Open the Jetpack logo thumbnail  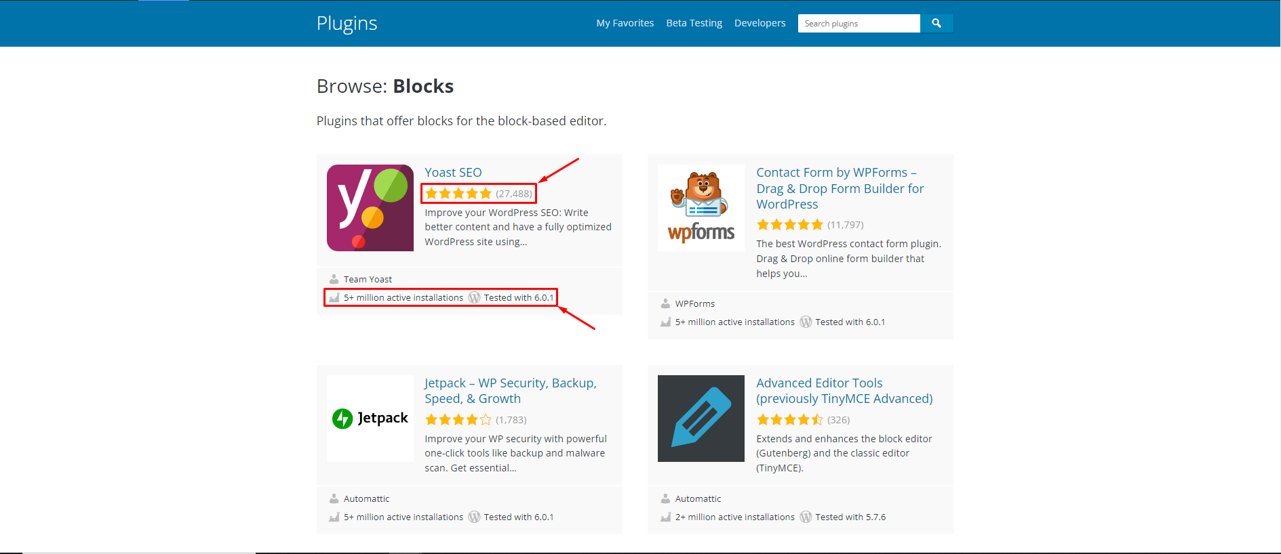pyautogui.click(x=370, y=419)
